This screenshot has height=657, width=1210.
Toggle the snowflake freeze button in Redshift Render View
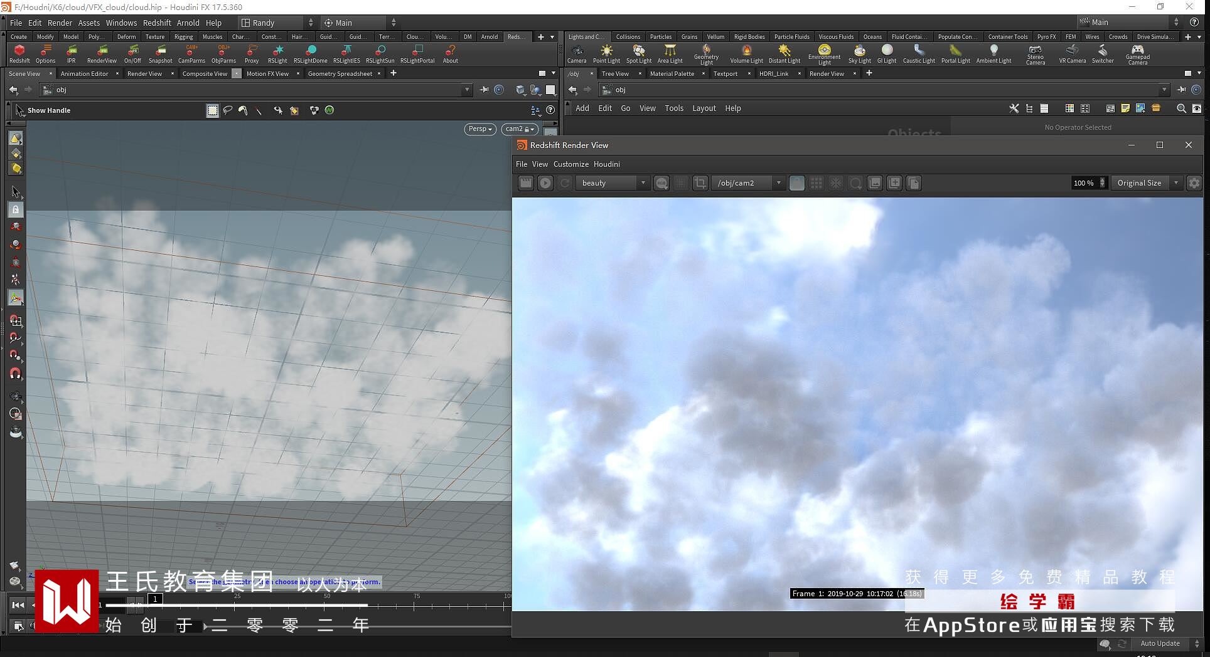836,183
